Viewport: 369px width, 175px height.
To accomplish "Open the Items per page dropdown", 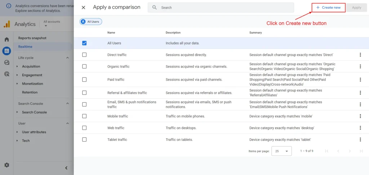I will (x=281, y=151).
